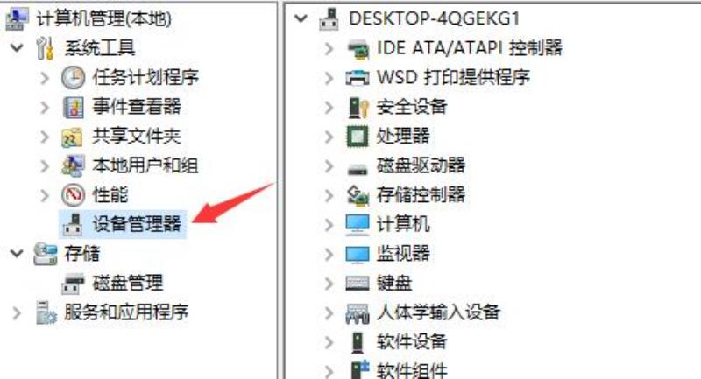This screenshot has width=701, height=379.
Task: Click the WSD print provider printer icon
Action: [x=358, y=78]
